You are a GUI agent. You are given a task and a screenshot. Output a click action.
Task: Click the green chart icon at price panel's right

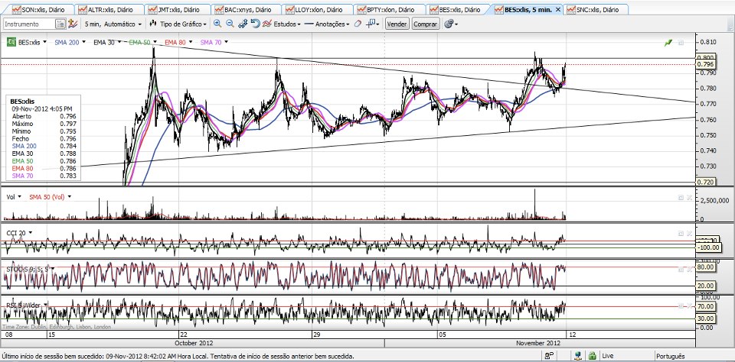(668, 43)
